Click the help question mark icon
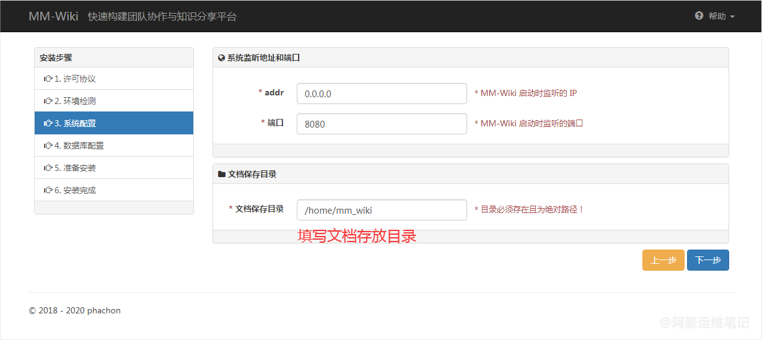The height and width of the screenshot is (340, 762). coord(699,16)
